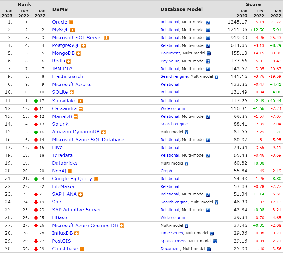
Task: Click the plus icon beside Couchbase
Action: 82,249
